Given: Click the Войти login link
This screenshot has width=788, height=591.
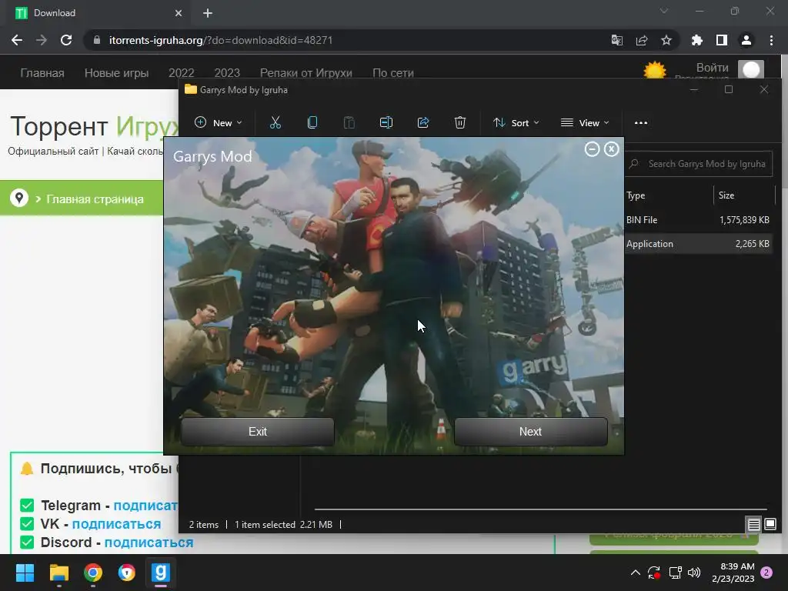Looking at the screenshot, I should pyautogui.click(x=712, y=68).
